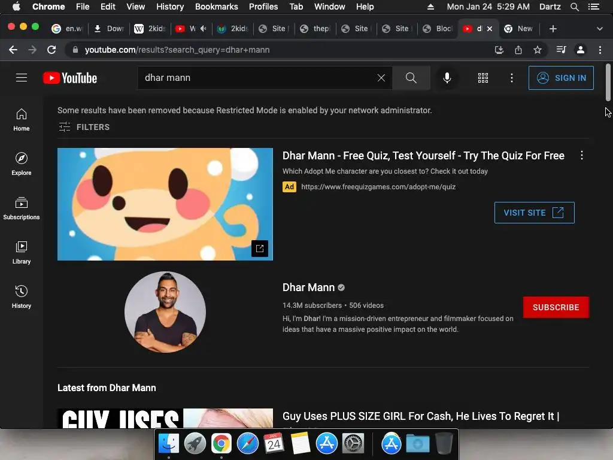Open the YouTube apps grid
The image size is (613, 460).
click(483, 78)
